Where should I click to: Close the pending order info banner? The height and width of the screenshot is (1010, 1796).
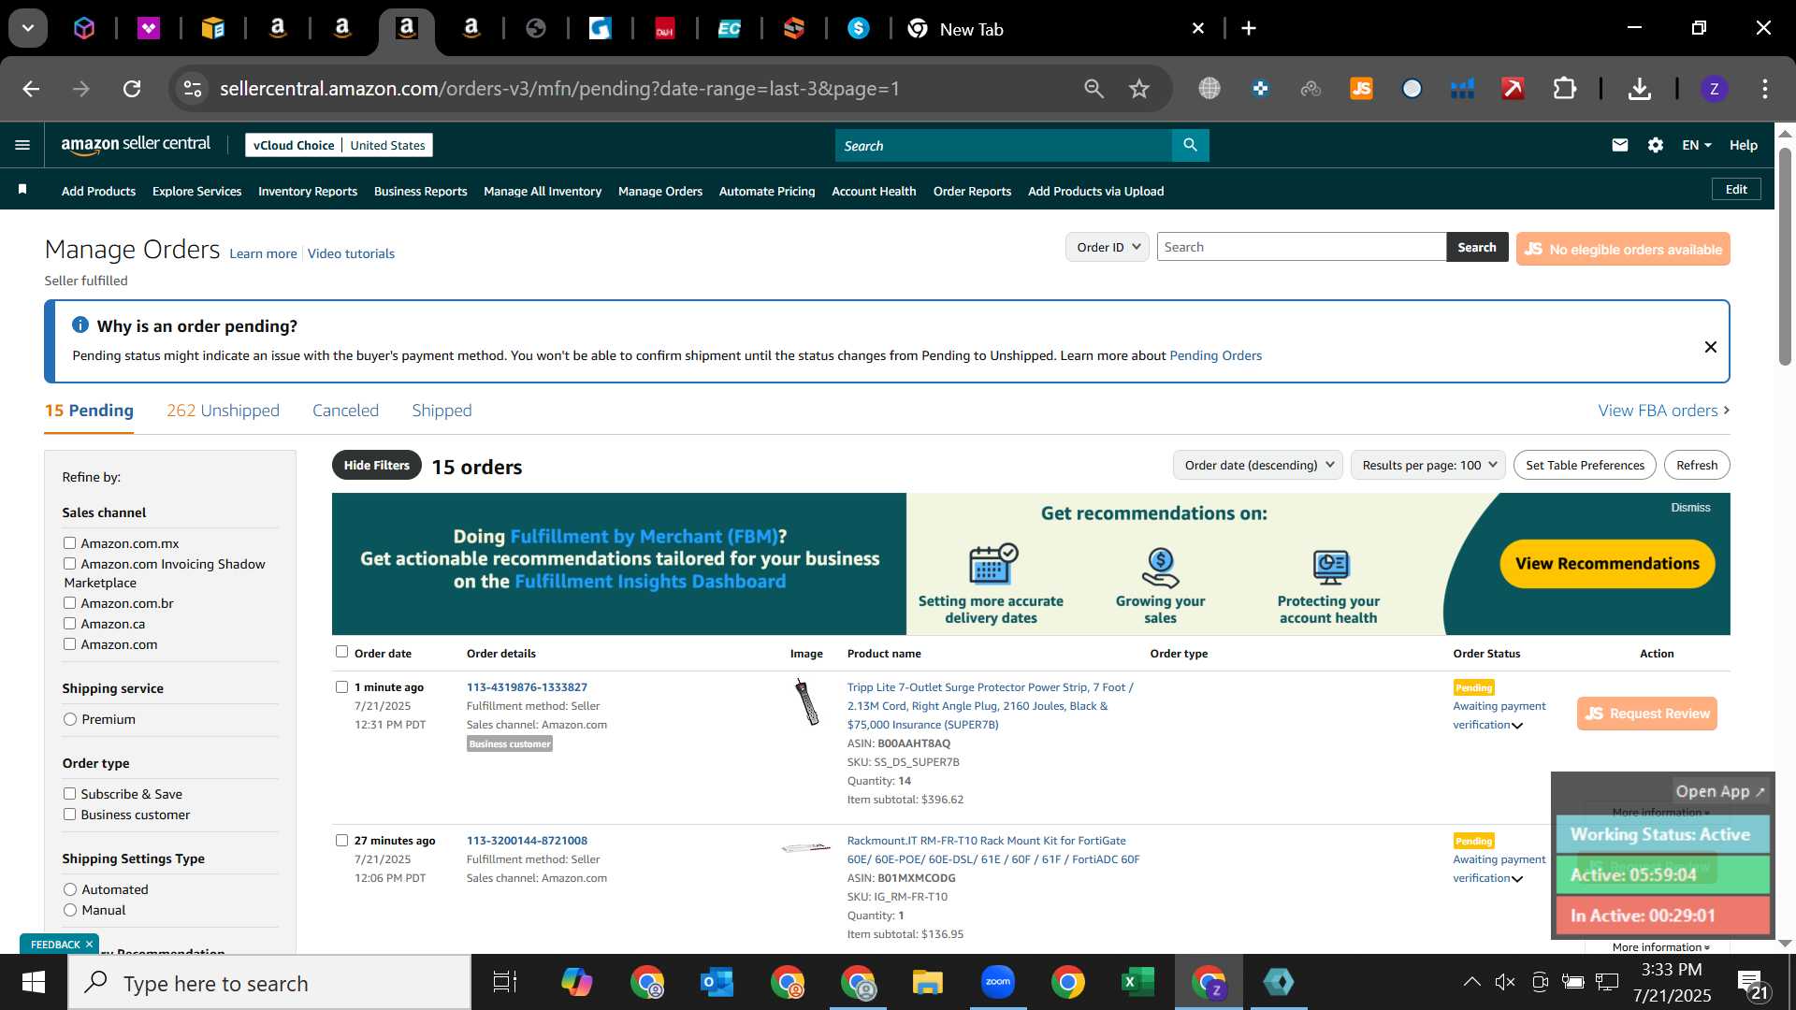(x=1710, y=347)
